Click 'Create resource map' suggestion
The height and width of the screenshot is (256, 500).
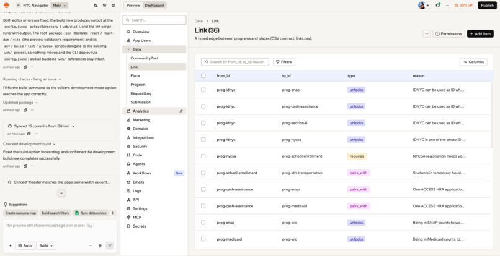[20, 213]
